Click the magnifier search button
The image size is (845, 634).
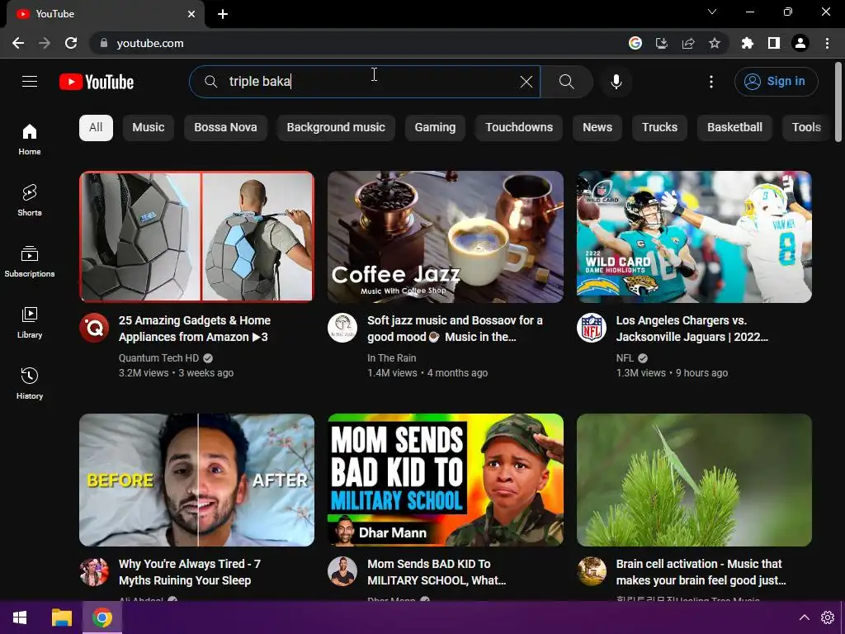click(x=566, y=82)
